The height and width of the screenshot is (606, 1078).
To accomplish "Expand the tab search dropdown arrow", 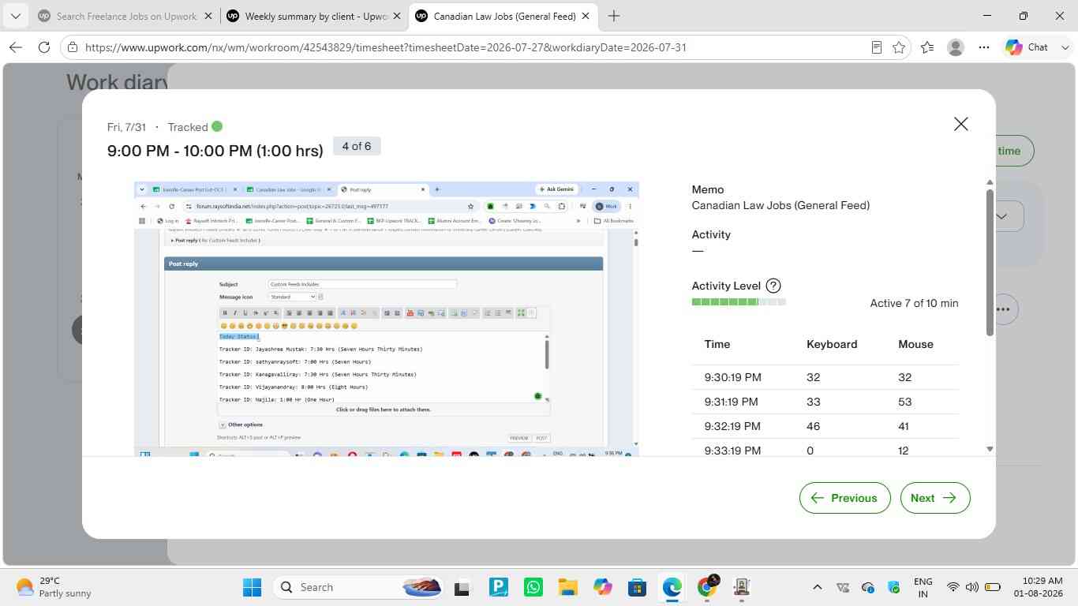I will [x=15, y=16].
